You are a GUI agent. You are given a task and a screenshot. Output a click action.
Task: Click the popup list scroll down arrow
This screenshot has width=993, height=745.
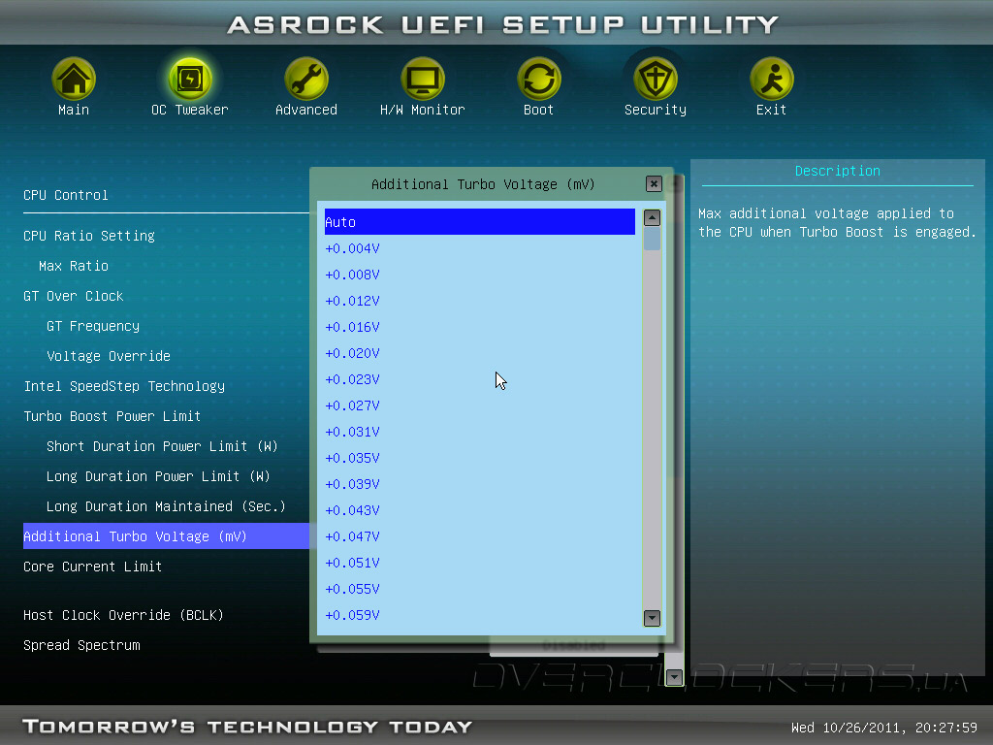pyautogui.click(x=652, y=618)
